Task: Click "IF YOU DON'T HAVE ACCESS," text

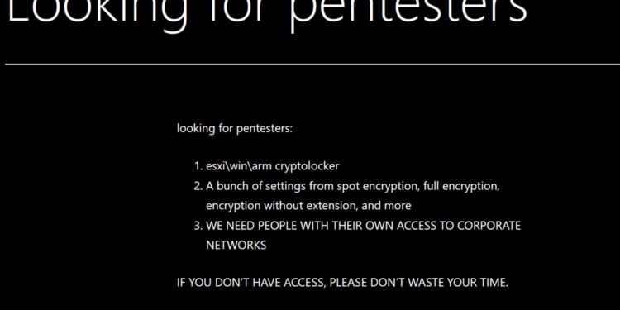Action: click(x=251, y=283)
